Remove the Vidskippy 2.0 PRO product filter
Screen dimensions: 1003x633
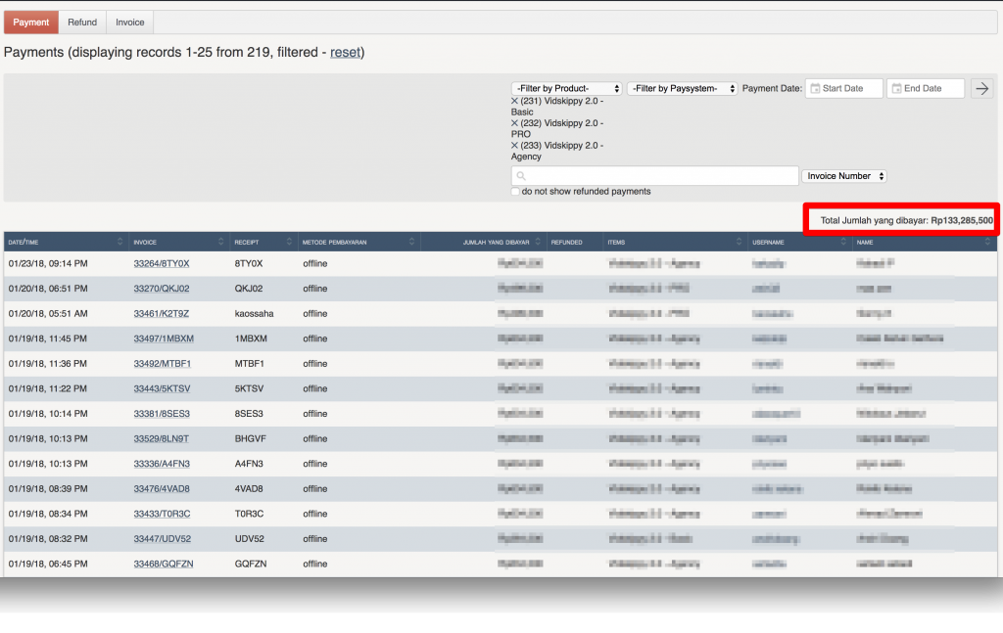[515, 123]
